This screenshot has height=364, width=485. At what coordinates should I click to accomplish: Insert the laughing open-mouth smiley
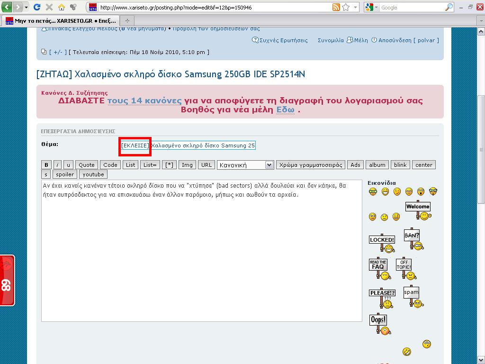(x=385, y=192)
